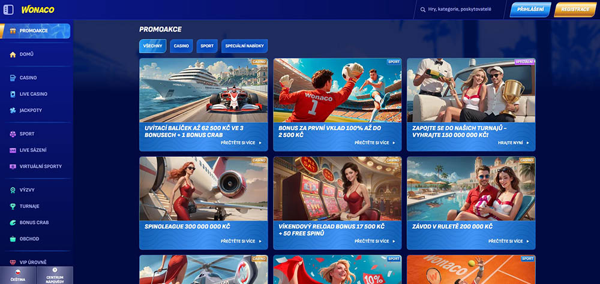Open the Spinoleague 300 000 000 Kč promo image
The width and height of the screenshot is (600, 284).
coord(203,189)
